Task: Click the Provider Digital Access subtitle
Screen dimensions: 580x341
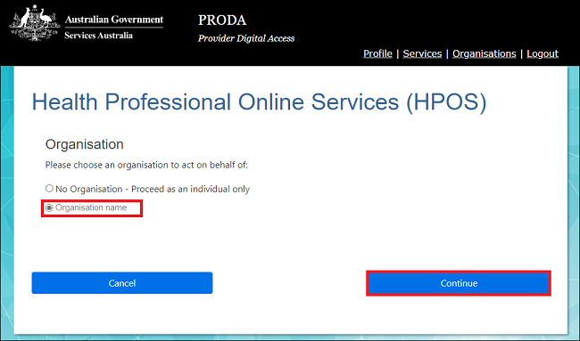Action: coord(246,38)
